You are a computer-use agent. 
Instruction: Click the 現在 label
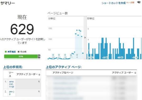point(22,17)
